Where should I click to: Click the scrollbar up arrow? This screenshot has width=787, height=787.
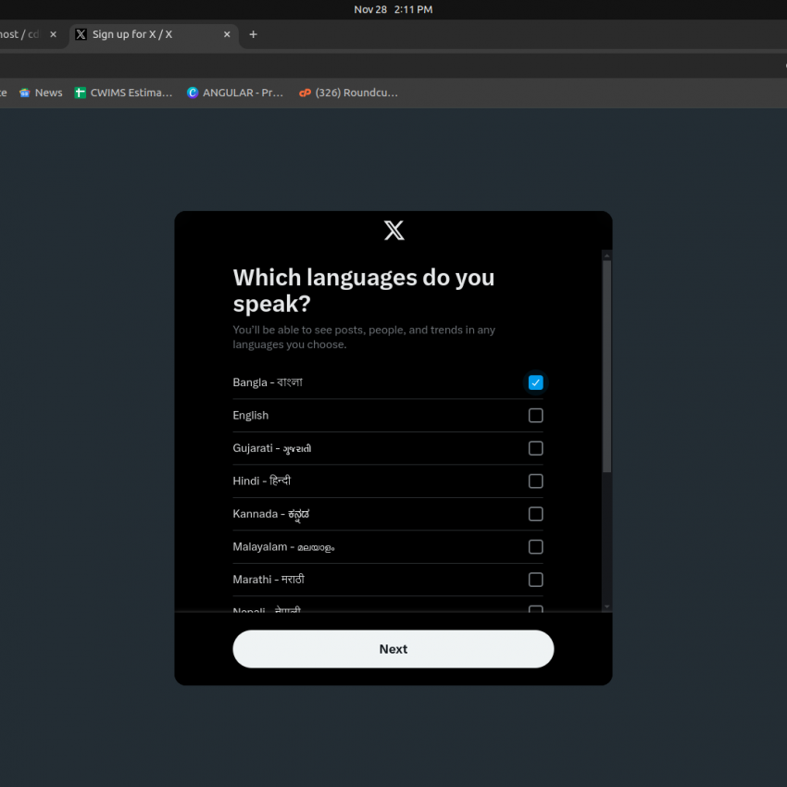point(606,256)
